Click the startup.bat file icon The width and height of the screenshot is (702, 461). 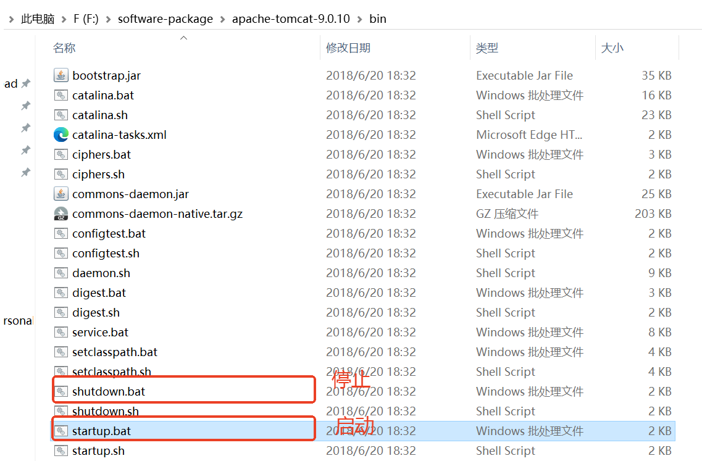click(x=61, y=431)
